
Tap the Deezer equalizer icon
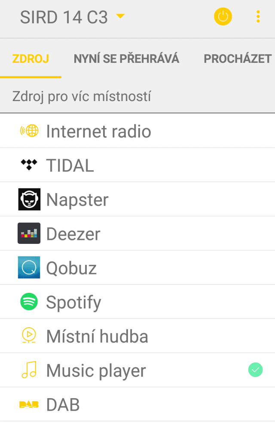(29, 233)
